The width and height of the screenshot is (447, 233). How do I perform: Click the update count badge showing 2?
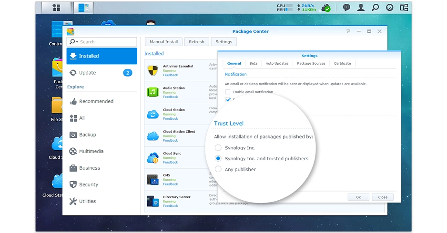pos(128,73)
